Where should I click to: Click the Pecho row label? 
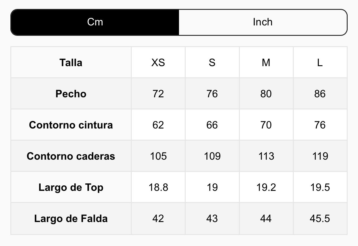pyautogui.click(x=71, y=94)
